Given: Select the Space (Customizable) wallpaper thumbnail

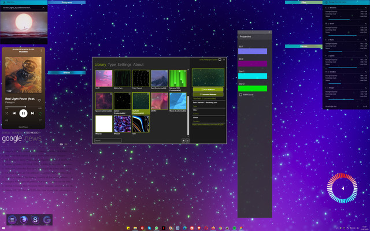Looking at the screenshot, I should (104, 101).
